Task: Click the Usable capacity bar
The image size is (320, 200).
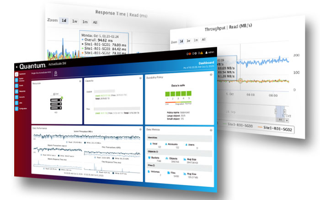Action: point(104,91)
